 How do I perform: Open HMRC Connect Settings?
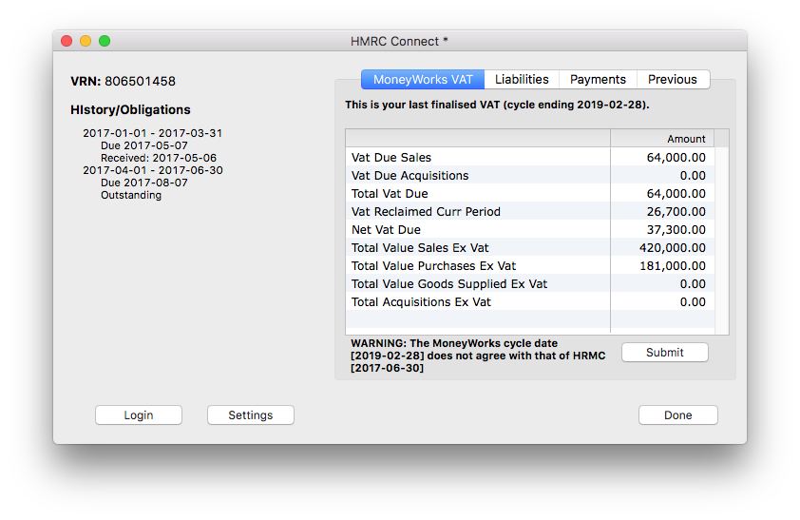pyautogui.click(x=251, y=415)
